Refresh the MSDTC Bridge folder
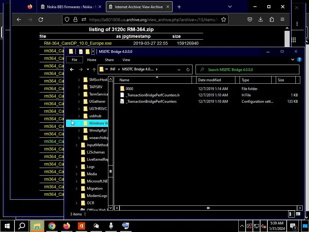 point(188,70)
